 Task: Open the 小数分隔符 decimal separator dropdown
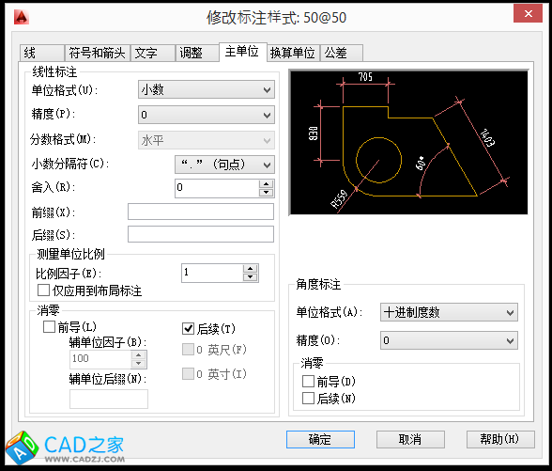(224, 165)
